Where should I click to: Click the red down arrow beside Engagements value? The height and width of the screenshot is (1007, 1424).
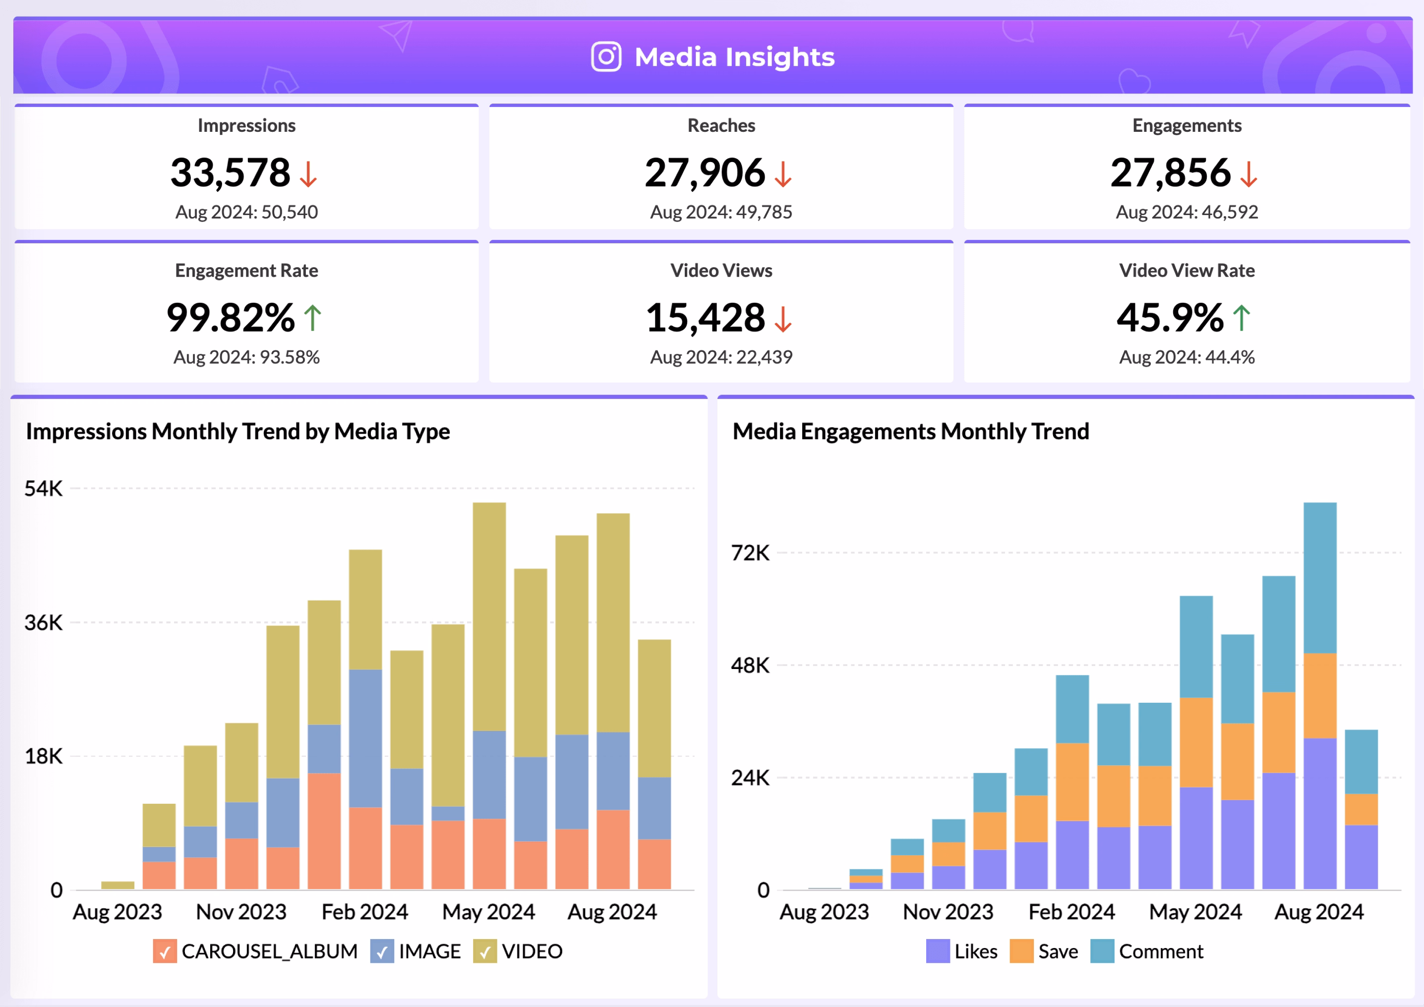click(x=1248, y=173)
